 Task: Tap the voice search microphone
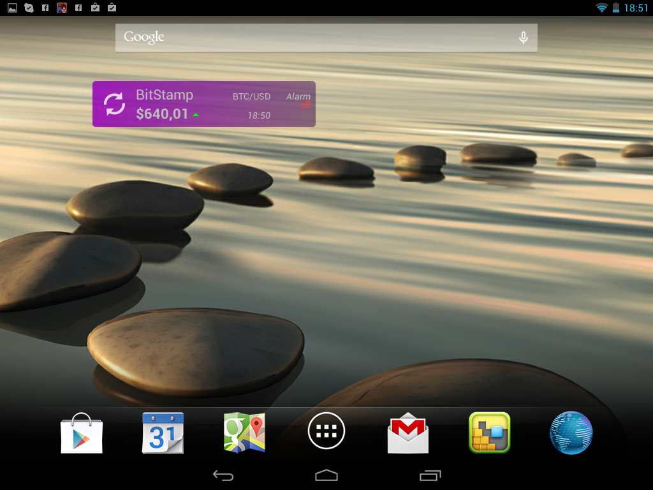click(x=524, y=38)
